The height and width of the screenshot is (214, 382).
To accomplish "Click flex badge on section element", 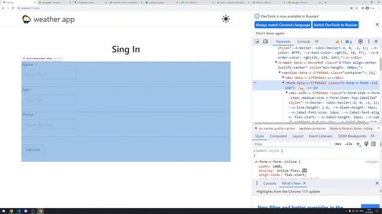I will (372, 73).
